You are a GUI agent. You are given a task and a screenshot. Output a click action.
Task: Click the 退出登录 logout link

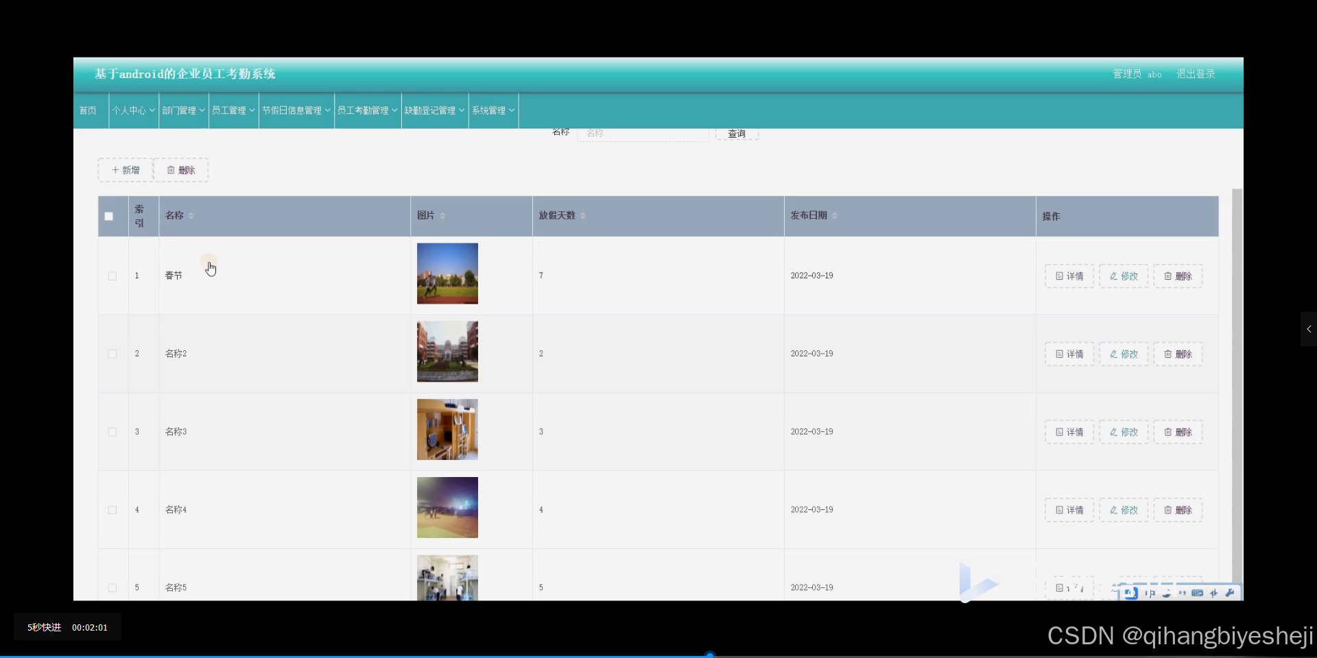pyautogui.click(x=1196, y=73)
